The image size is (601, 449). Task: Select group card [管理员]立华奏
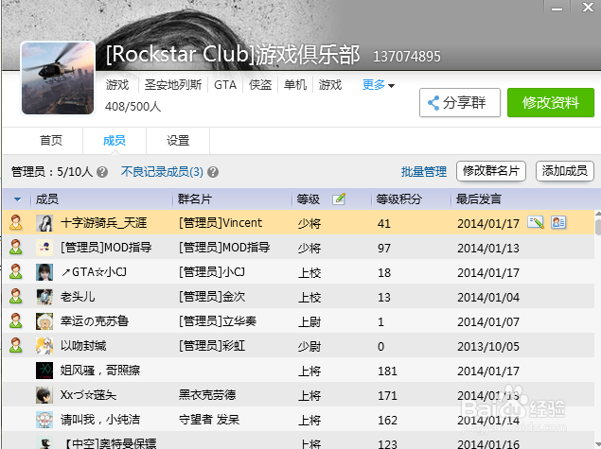pos(218,321)
